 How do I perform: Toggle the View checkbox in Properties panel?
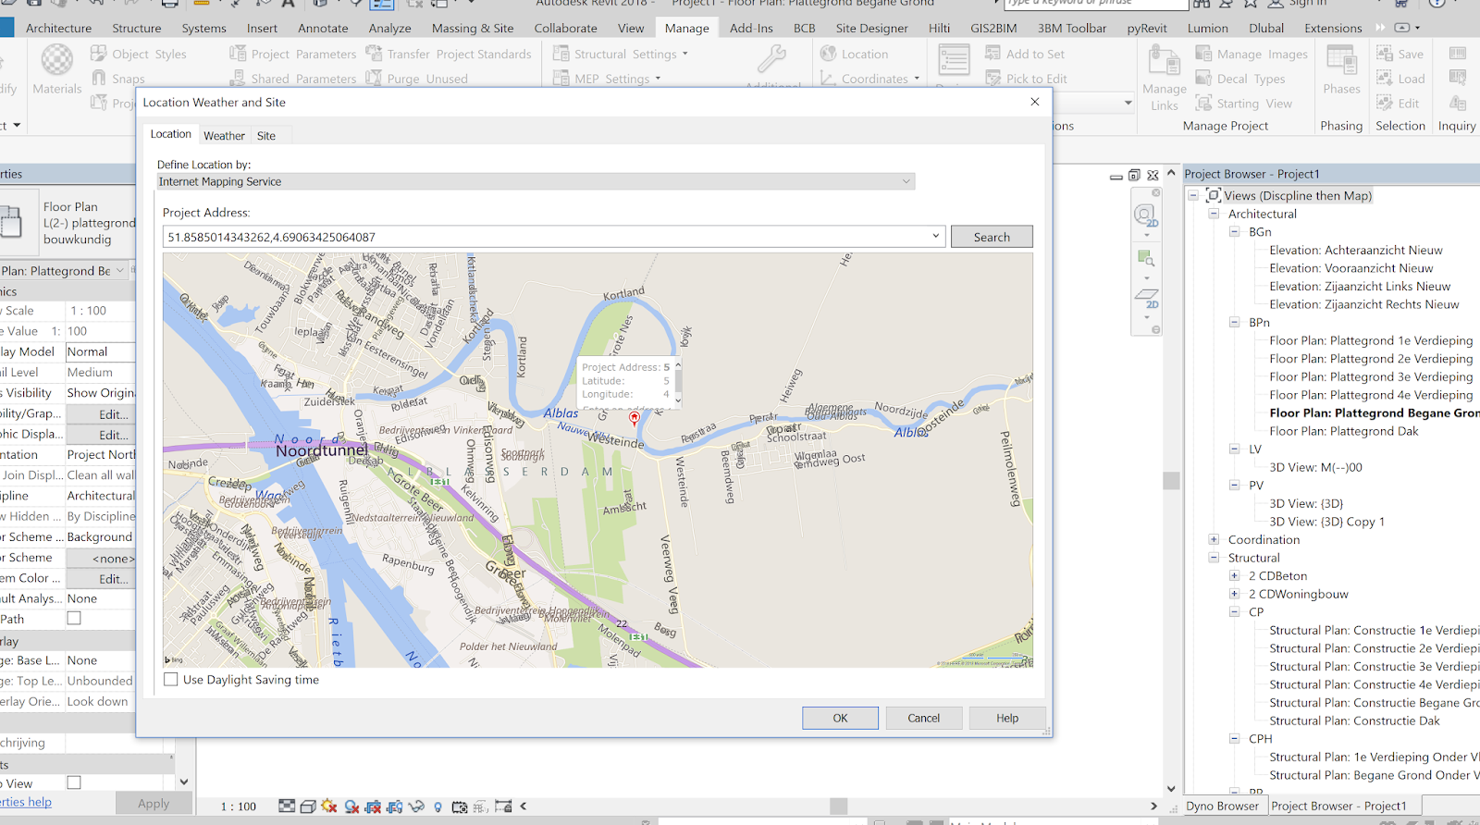tap(74, 783)
